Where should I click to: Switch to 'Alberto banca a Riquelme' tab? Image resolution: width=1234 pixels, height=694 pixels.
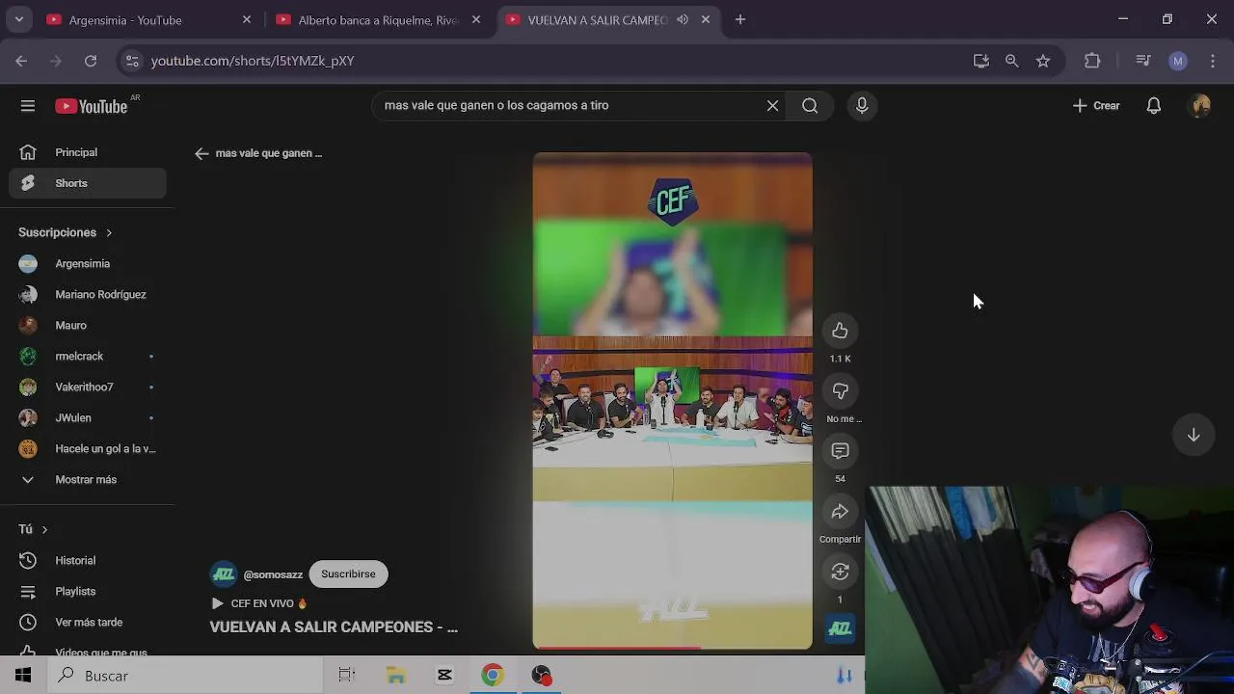[x=378, y=19]
